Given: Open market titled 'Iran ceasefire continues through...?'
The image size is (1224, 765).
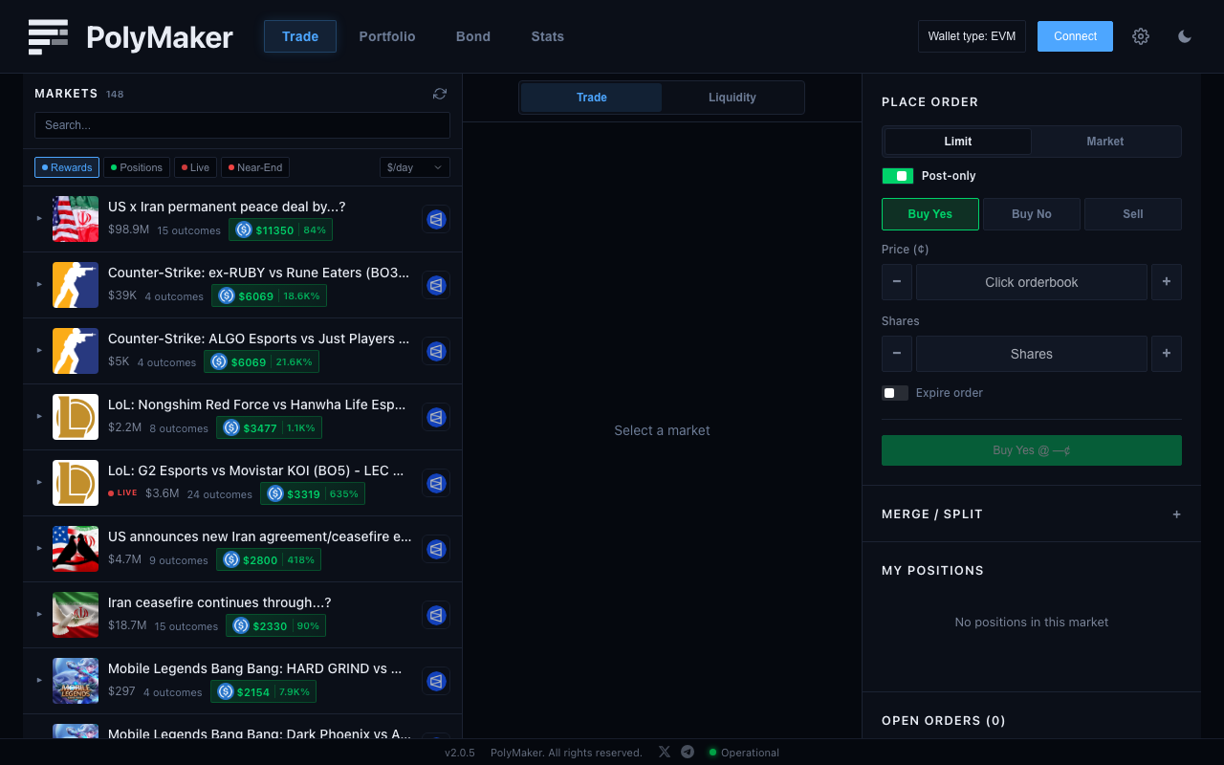Looking at the screenshot, I should point(220,602).
